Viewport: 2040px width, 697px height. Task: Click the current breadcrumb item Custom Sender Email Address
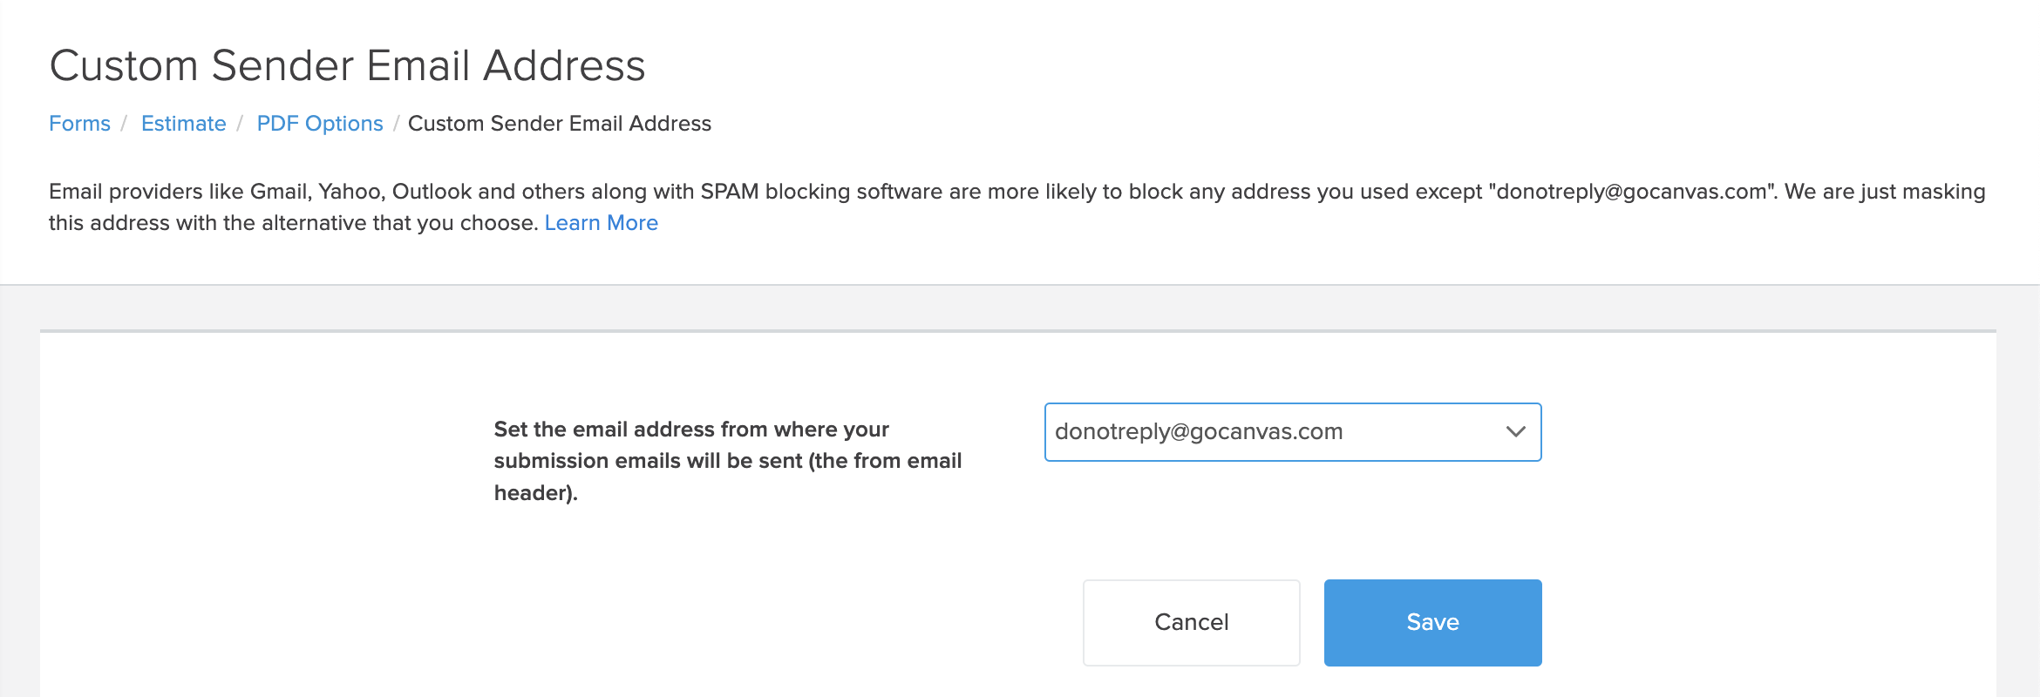pyautogui.click(x=560, y=124)
